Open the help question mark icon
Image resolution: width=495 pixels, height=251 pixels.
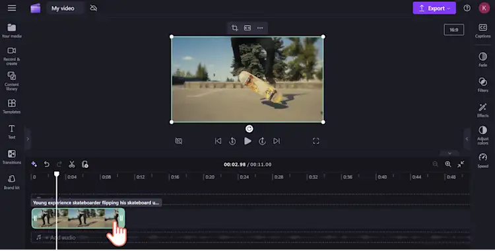467,8
